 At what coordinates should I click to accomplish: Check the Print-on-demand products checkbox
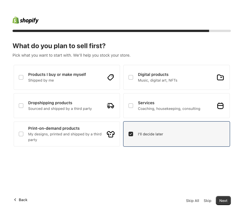[21, 134]
